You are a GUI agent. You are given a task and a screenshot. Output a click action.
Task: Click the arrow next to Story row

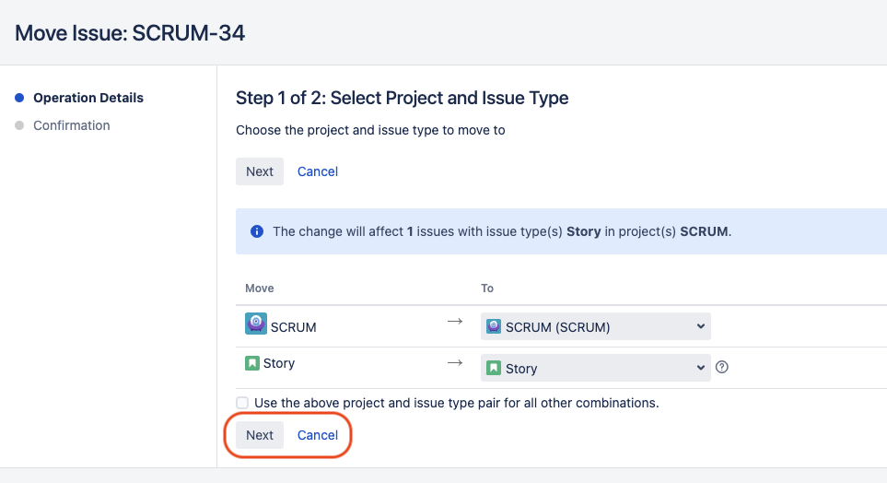455,363
